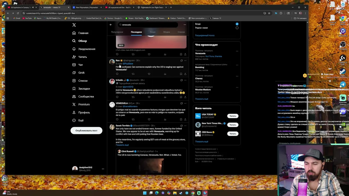Viewport: 349px width, 196px height.
Task: Open Telegram from the taskbar
Action: [187, 193]
